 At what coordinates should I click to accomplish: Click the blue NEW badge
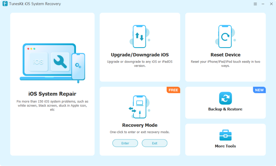[259, 90]
